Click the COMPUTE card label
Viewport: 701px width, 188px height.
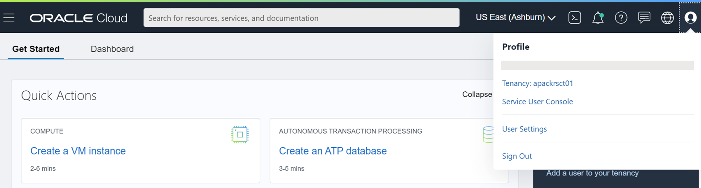click(47, 131)
